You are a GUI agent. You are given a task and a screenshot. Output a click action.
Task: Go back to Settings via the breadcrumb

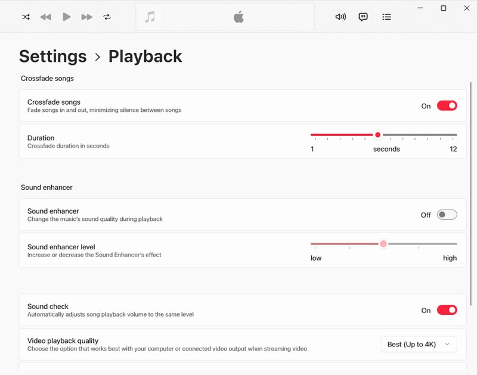click(x=52, y=57)
